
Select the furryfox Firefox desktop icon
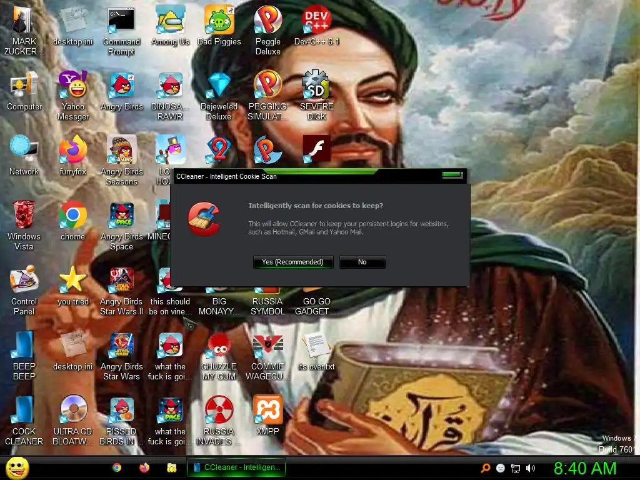pyautogui.click(x=73, y=156)
